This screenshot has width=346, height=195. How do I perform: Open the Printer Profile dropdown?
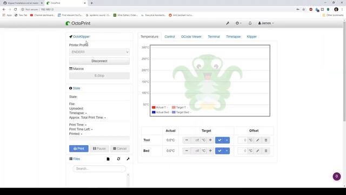point(99,52)
